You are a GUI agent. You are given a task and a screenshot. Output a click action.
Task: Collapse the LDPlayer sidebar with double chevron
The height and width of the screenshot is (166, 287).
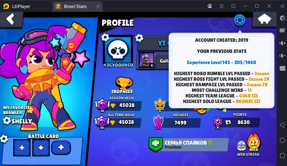[x=282, y=6]
